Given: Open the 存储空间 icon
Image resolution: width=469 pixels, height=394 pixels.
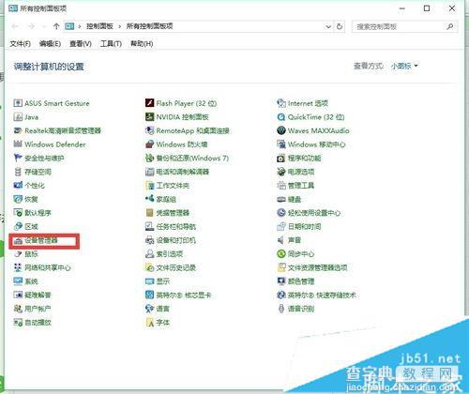Looking at the screenshot, I should (18, 172).
